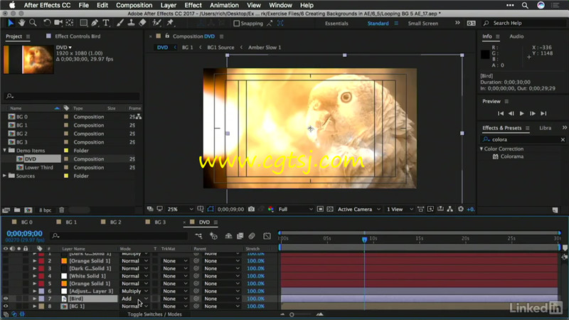Open Composition Mini-Flowchart in timeline
This screenshot has width=569, height=320.
(x=198, y=236)
